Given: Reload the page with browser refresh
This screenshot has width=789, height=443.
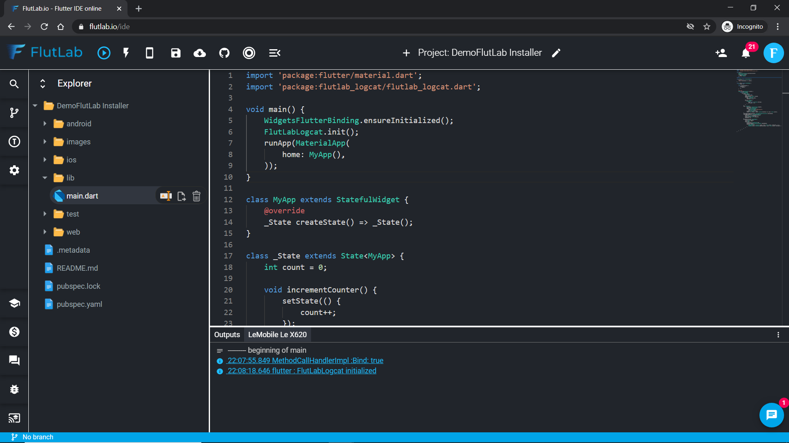Looking at the screenshot, I should [44, 27].
